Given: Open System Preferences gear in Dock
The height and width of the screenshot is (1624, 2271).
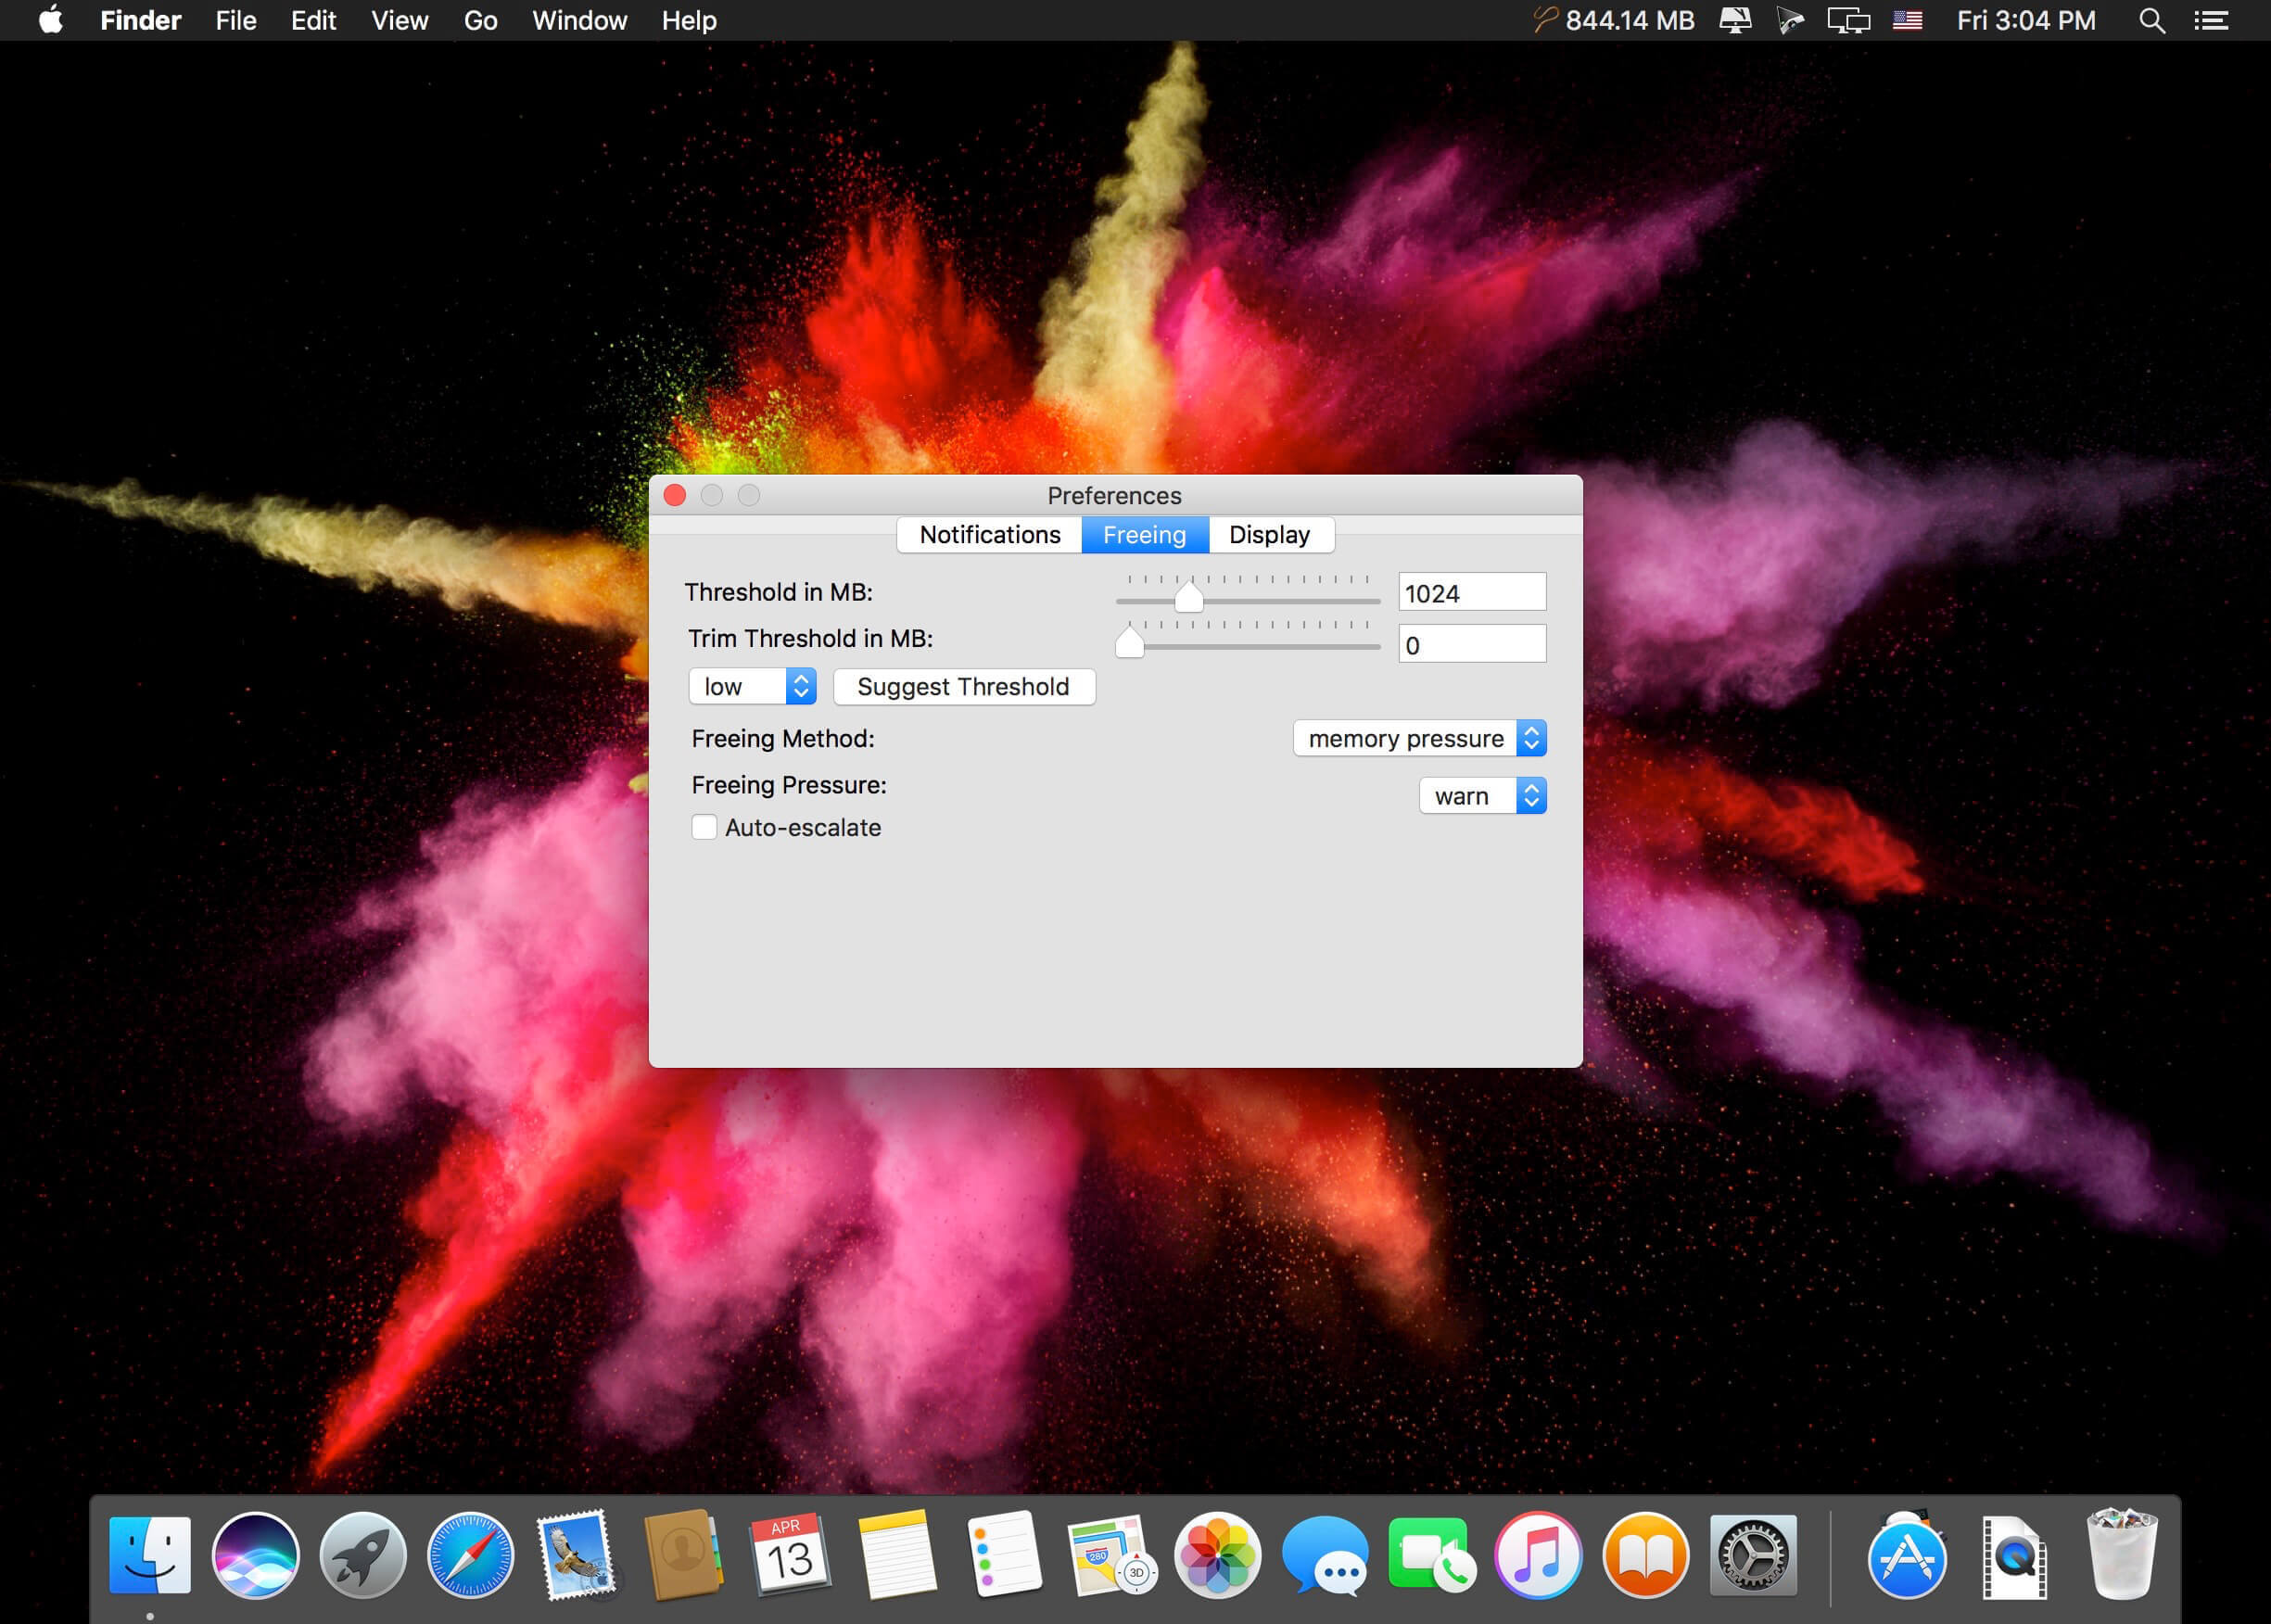Looking at the screenshot, I should 1753,1555.
